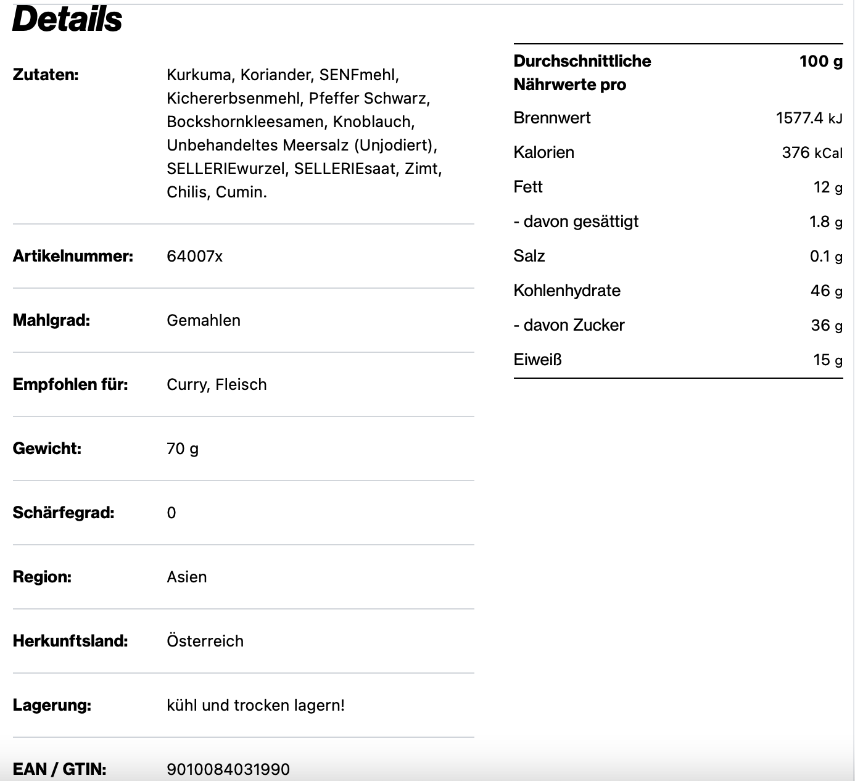855x781 pixels.
Task: Click the Mahlgrad value Gemahlen
Action: point(204,320)
